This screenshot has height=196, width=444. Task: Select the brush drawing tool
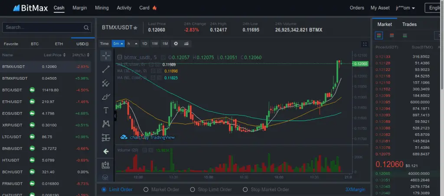coord(106,96)
